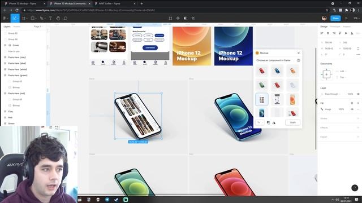Click align right icon
The image size is (362, 203).
[334, 33]
